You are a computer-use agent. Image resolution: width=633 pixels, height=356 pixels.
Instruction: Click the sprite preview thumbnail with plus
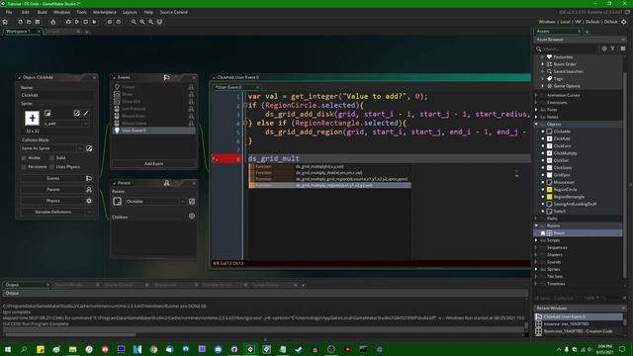pyautogui.click(x=33, y=119)
